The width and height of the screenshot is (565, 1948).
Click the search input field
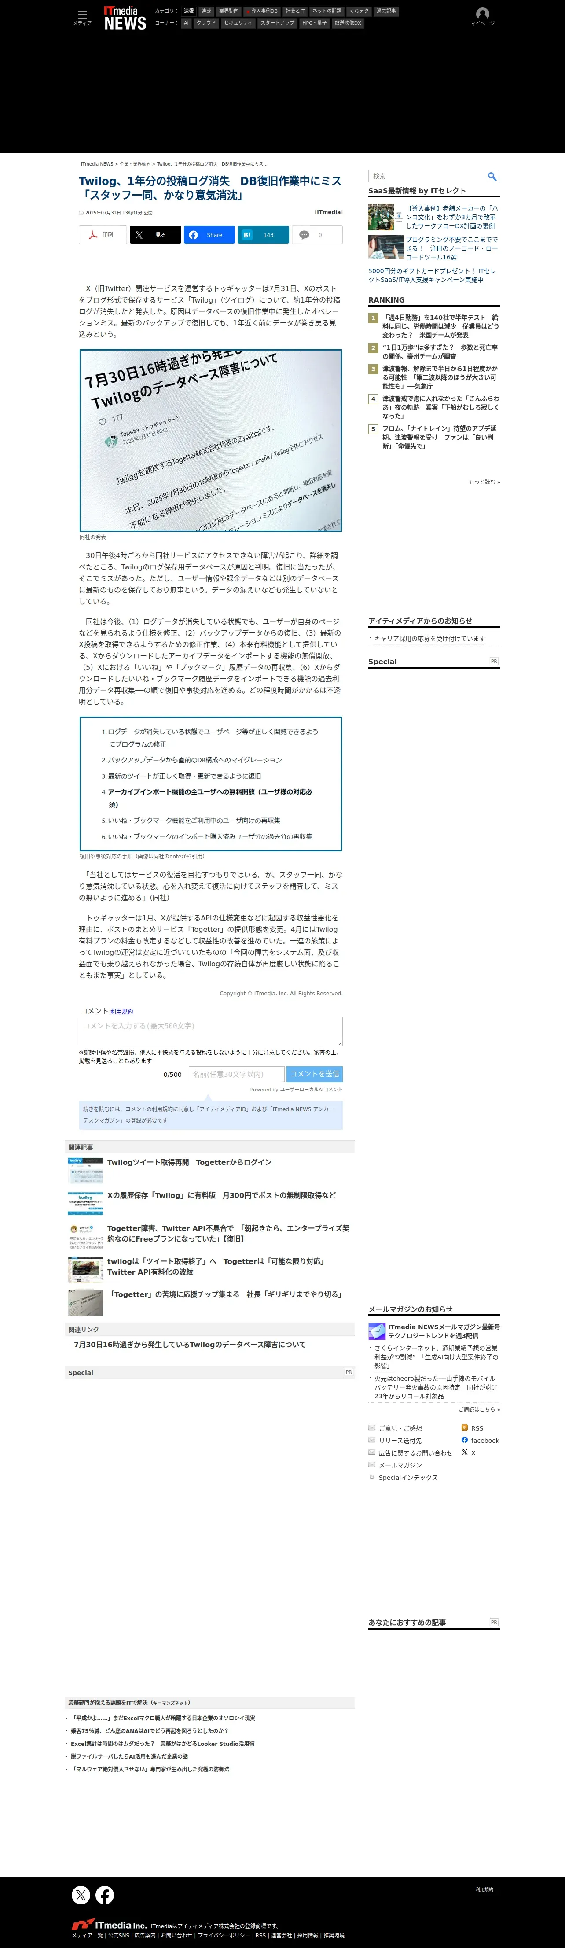point(427,176)
